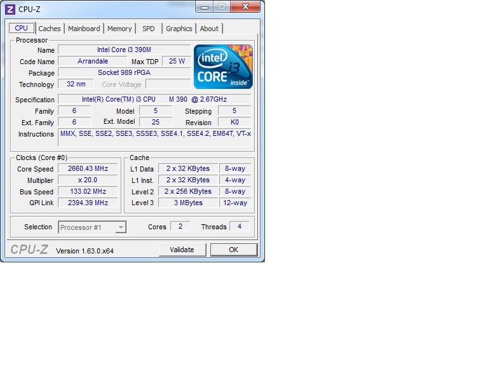488x390 pixels.
Task: Click the Specification field text
Action: pos(154,99)
